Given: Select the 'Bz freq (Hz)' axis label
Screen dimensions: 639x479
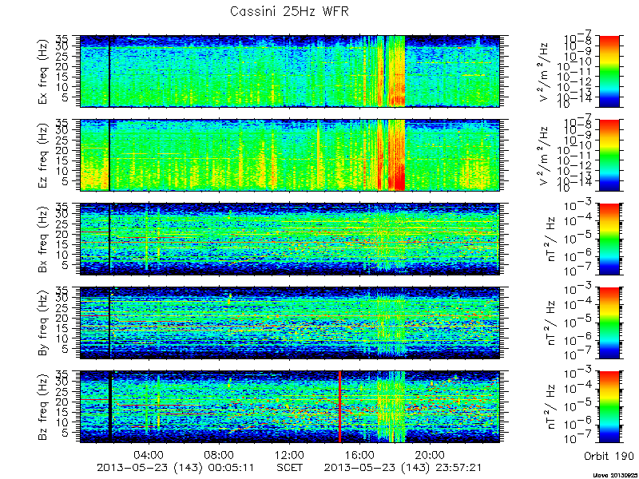Looking at the screenshot, I should [x=43, y=407].
